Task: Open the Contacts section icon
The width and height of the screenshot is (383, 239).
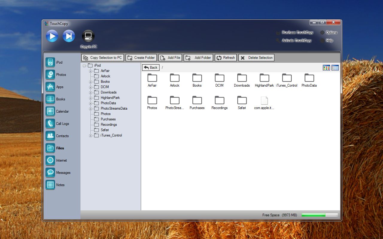Action: 50,136
